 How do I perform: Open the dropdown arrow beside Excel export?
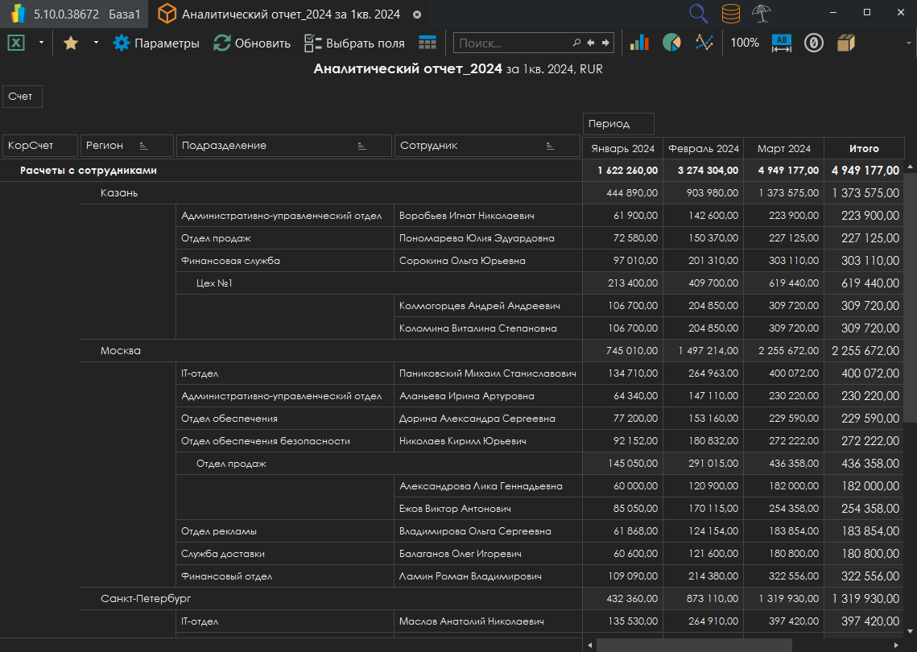click(x=40, y=43)
